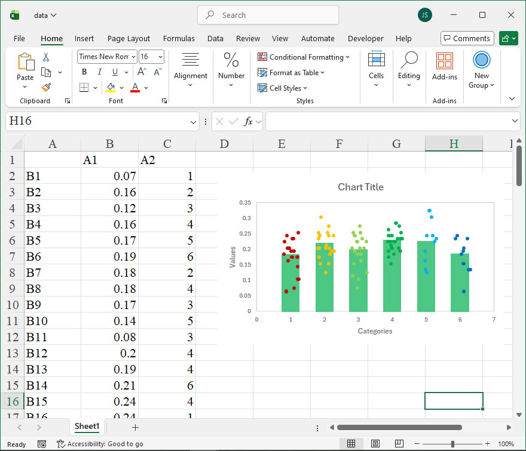Open the Comments button
Image resolution: width=526 pixels, height=451 pixels.
[x=467, y=39]
